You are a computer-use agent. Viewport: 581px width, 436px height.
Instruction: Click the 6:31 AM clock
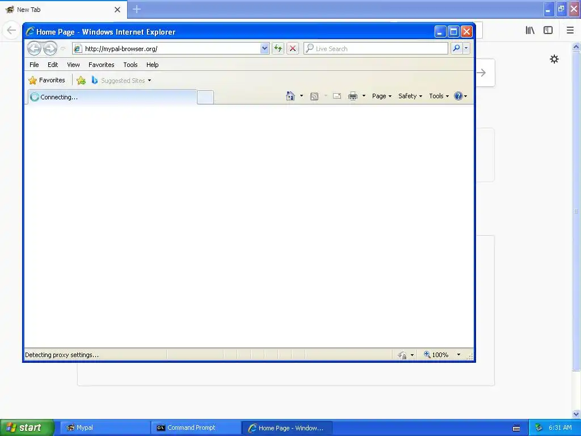[560, 427]
